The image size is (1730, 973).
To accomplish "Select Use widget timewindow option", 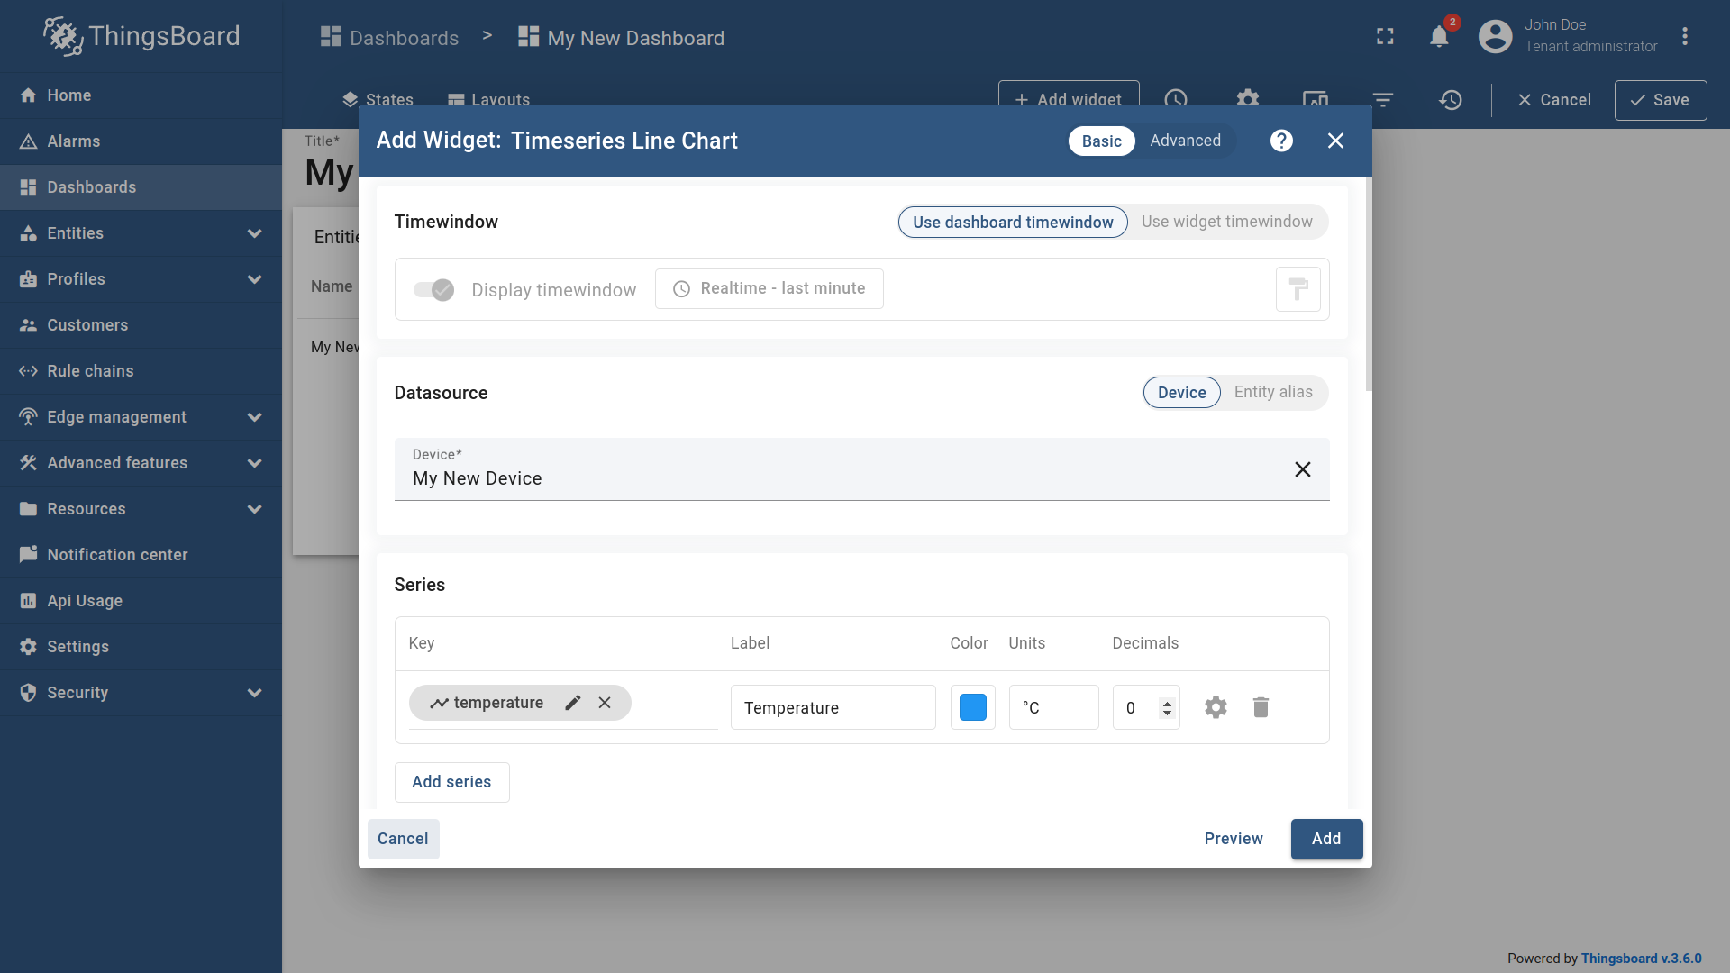I will coord(1227,222).
